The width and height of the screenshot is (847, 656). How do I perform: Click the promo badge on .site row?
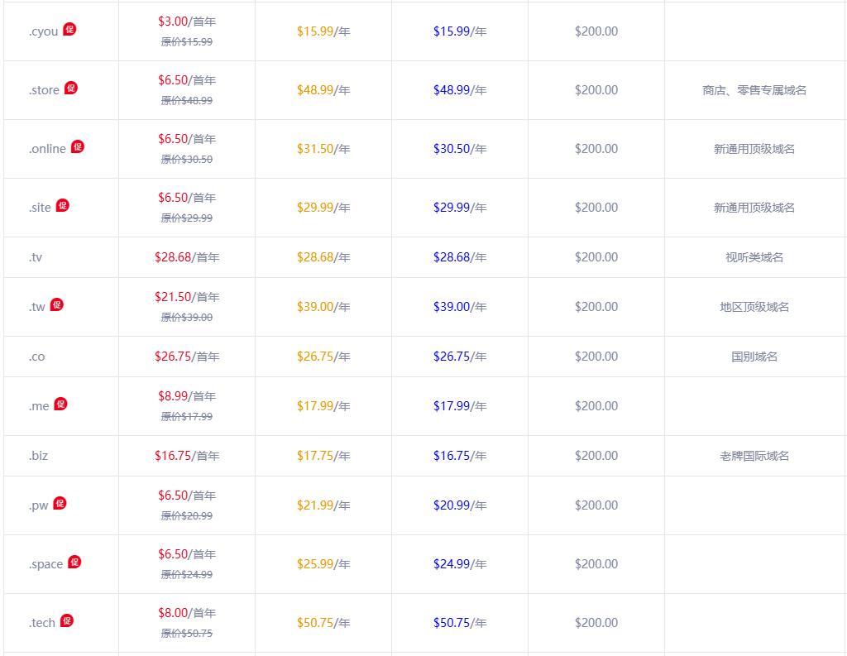tap(63, 205)
